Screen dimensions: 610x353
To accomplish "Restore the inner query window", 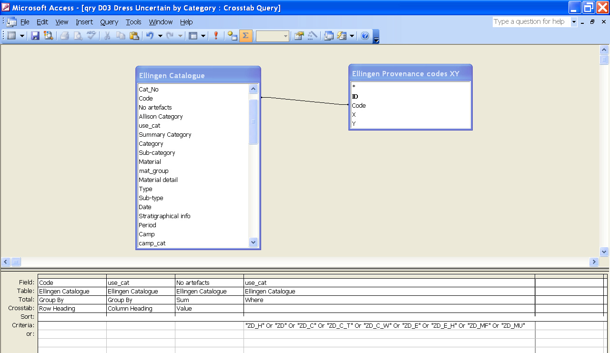I will coord(592,22).
